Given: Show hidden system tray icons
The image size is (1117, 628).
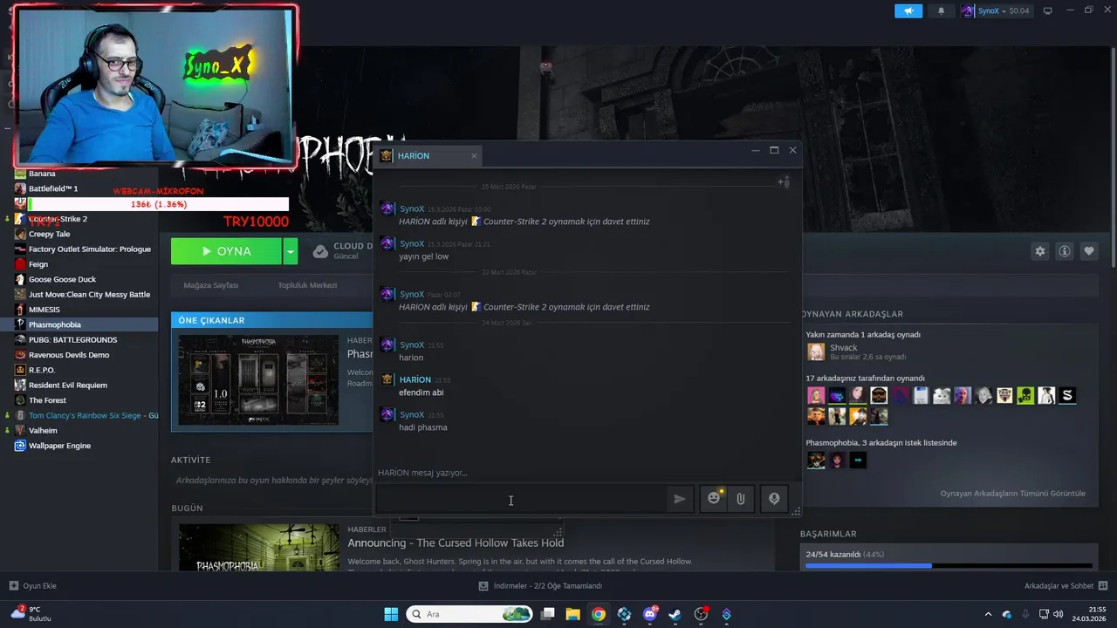Looking at the screenshot, I should [x=988, y=614].
